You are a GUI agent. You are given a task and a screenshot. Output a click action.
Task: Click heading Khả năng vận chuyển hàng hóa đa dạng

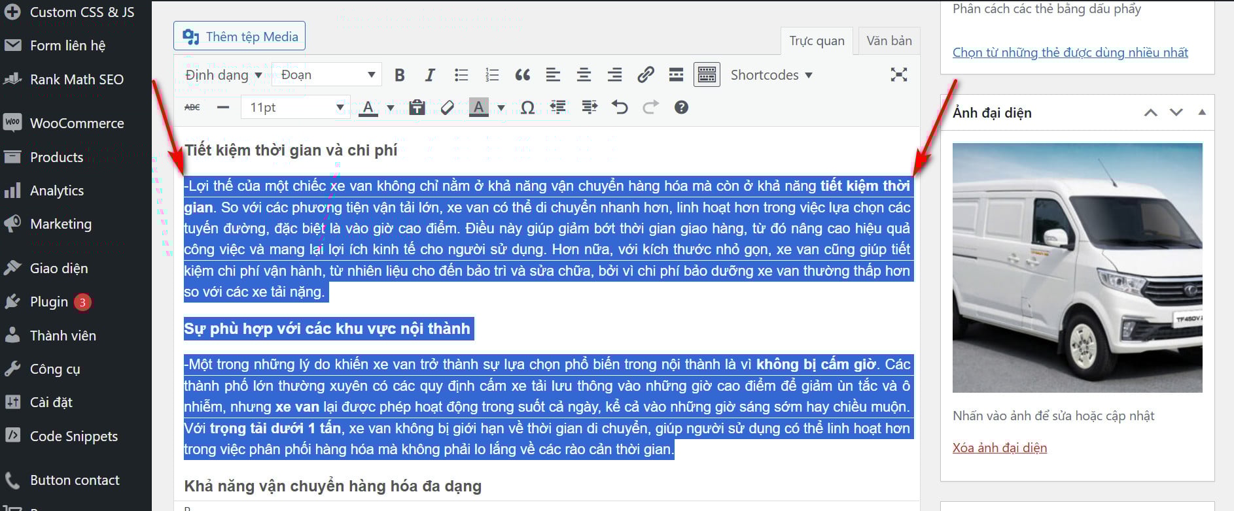click(x=333, y=486)
